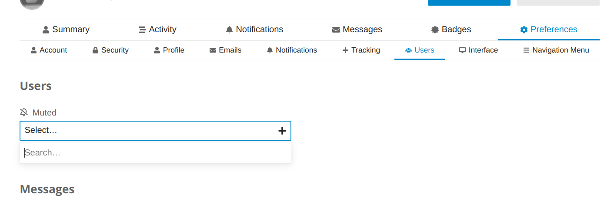The height and width of the screenshot is (198, 604).
Task: Click the certificate icon beside Badges
Action: tap(435, 30)
